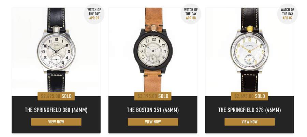Click the Watch of the Day Apr 07 badge
307x137 pixels.
[x=288, y=14]
